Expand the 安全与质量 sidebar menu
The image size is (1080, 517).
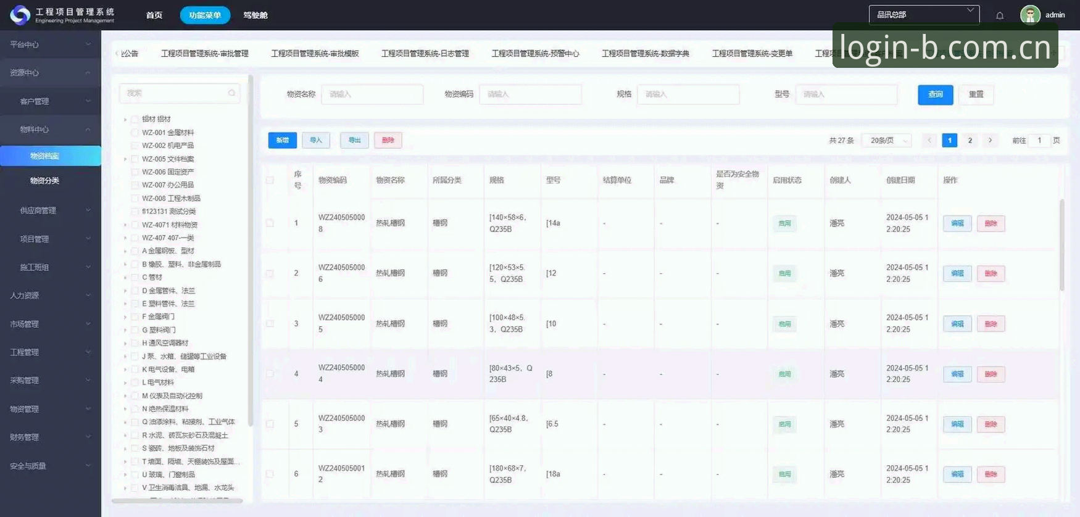tap(50, 466)
